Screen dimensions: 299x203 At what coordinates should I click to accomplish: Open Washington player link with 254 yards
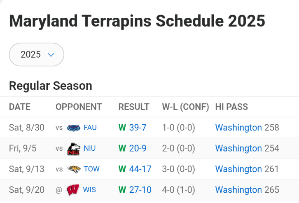point(238,148)
